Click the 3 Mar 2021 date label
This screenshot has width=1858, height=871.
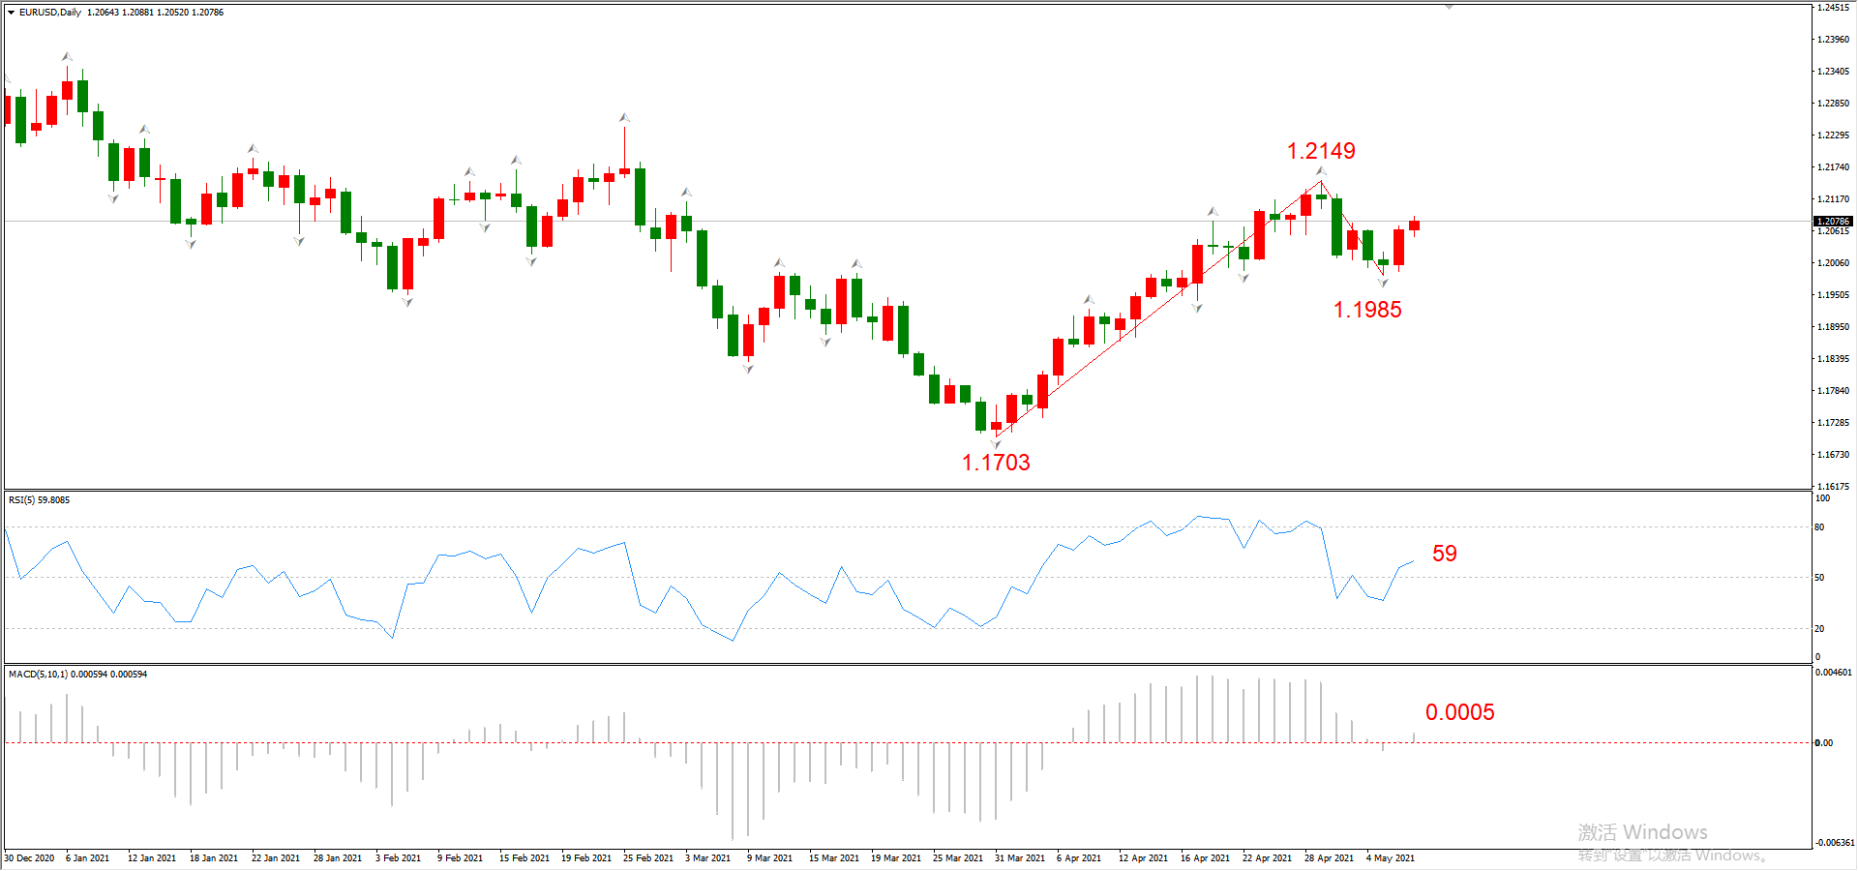707,858
